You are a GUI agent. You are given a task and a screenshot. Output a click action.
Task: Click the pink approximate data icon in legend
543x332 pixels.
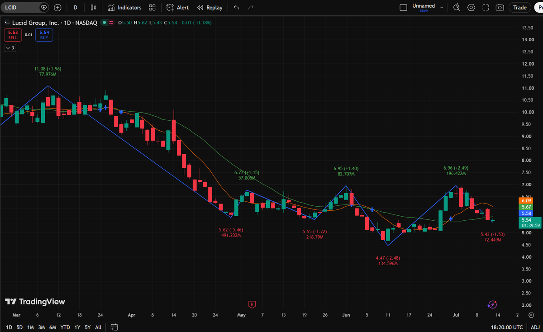111,22
